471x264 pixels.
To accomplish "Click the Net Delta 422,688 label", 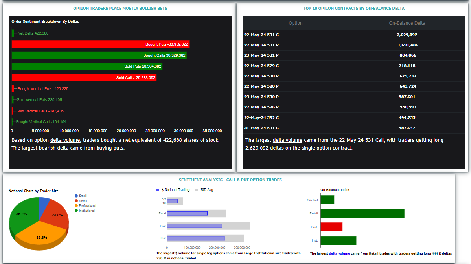I will coord(33,33).
